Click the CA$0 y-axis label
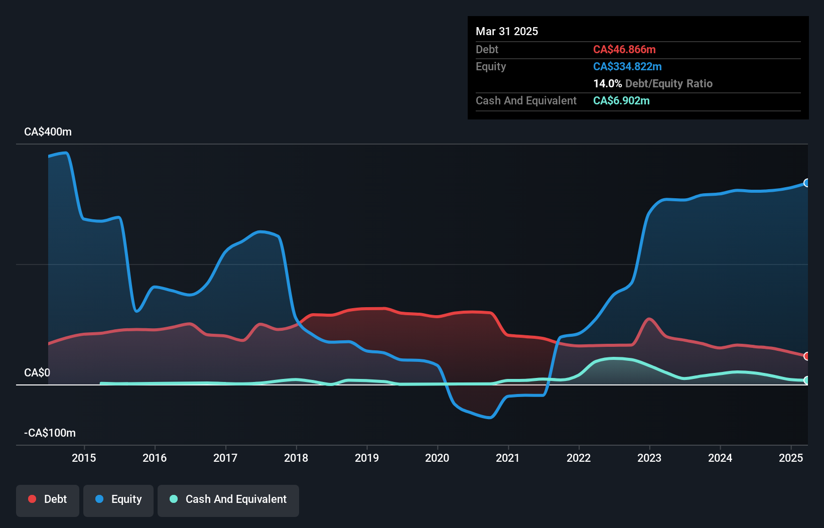This screenshot has height=528, width=824. [x=37, y=372]
